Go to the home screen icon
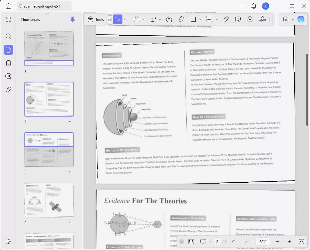Viewport: 310px width, 250px height. click(8, 6)
